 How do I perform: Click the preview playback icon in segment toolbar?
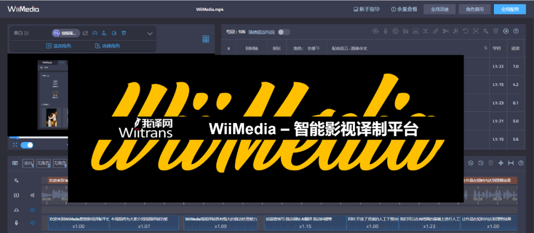click(x=375, y=31)
